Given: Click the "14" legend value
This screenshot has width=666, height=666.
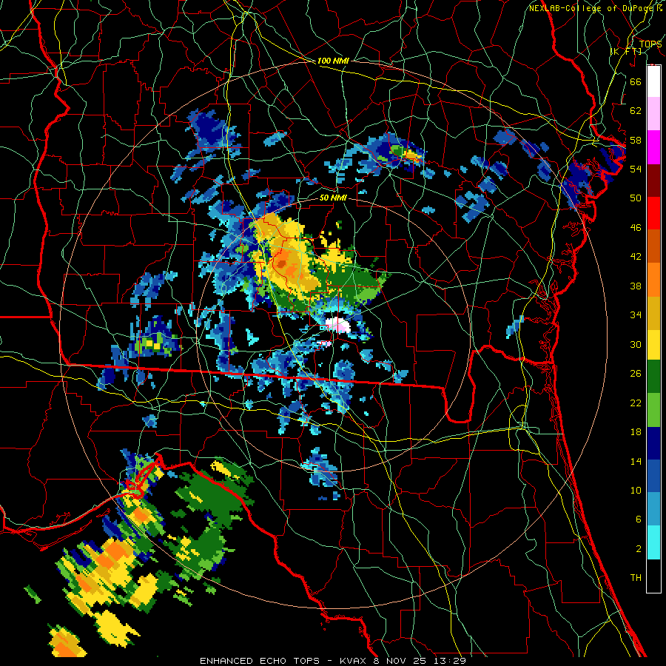Looking at the screenshot, I should click(x=636, y=461).
